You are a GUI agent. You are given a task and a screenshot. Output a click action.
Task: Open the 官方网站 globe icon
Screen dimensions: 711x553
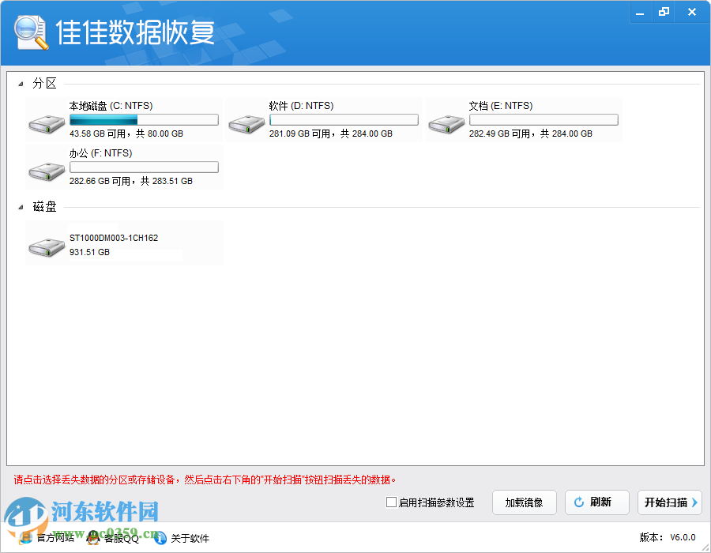[x=25, y=537]
